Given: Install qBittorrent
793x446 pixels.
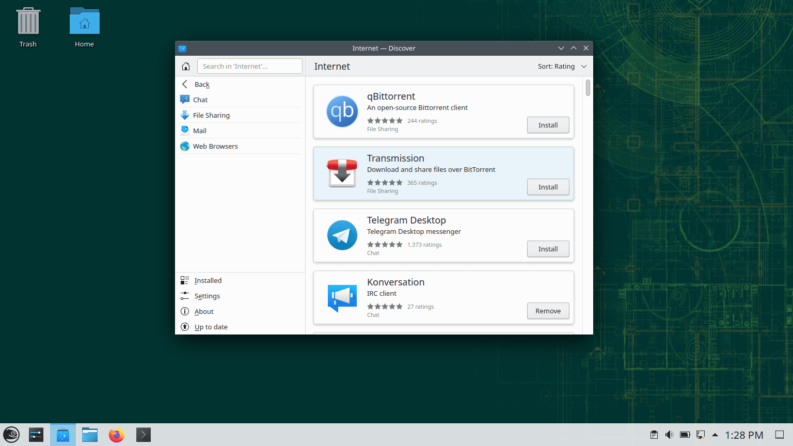Looking at the screenshot, I should point(548,125).
